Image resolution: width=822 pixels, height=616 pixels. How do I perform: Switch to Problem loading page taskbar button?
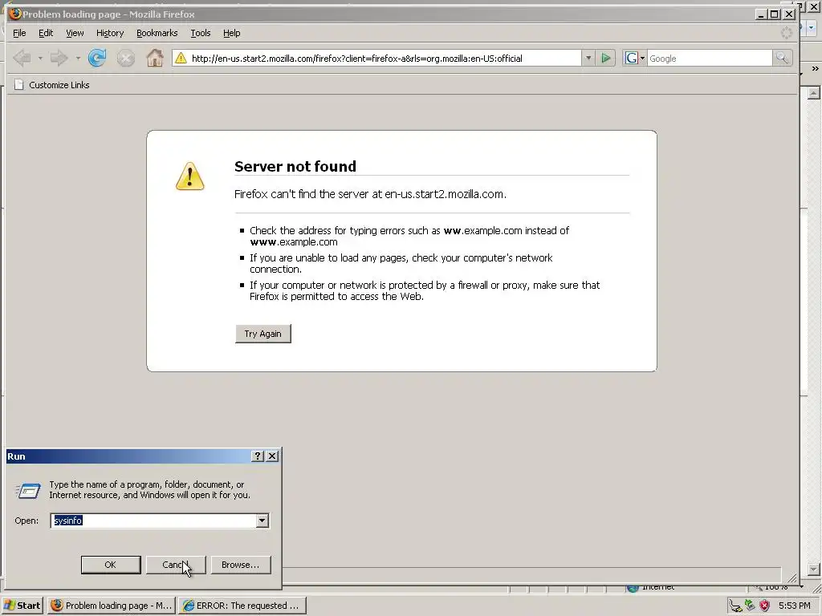click(112, 606)
